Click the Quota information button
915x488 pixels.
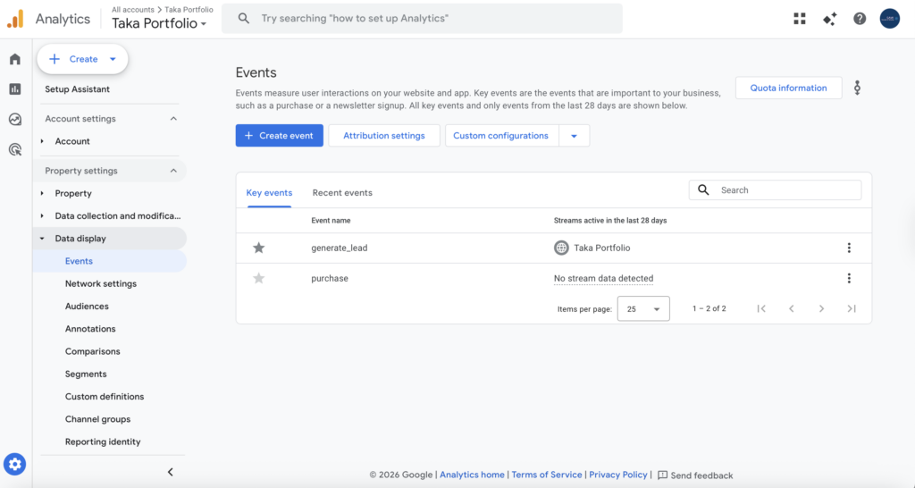coord(788,88)
